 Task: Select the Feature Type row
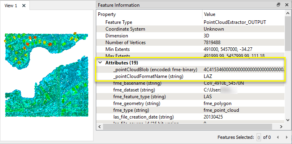coord(191,22)
